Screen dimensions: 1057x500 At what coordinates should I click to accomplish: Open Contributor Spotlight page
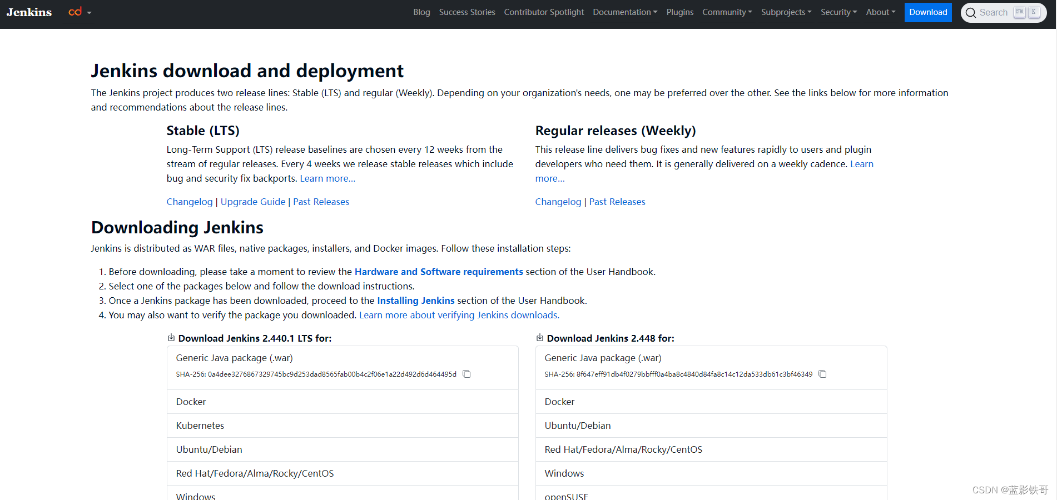pyautogui.click(x=544, y=12)
